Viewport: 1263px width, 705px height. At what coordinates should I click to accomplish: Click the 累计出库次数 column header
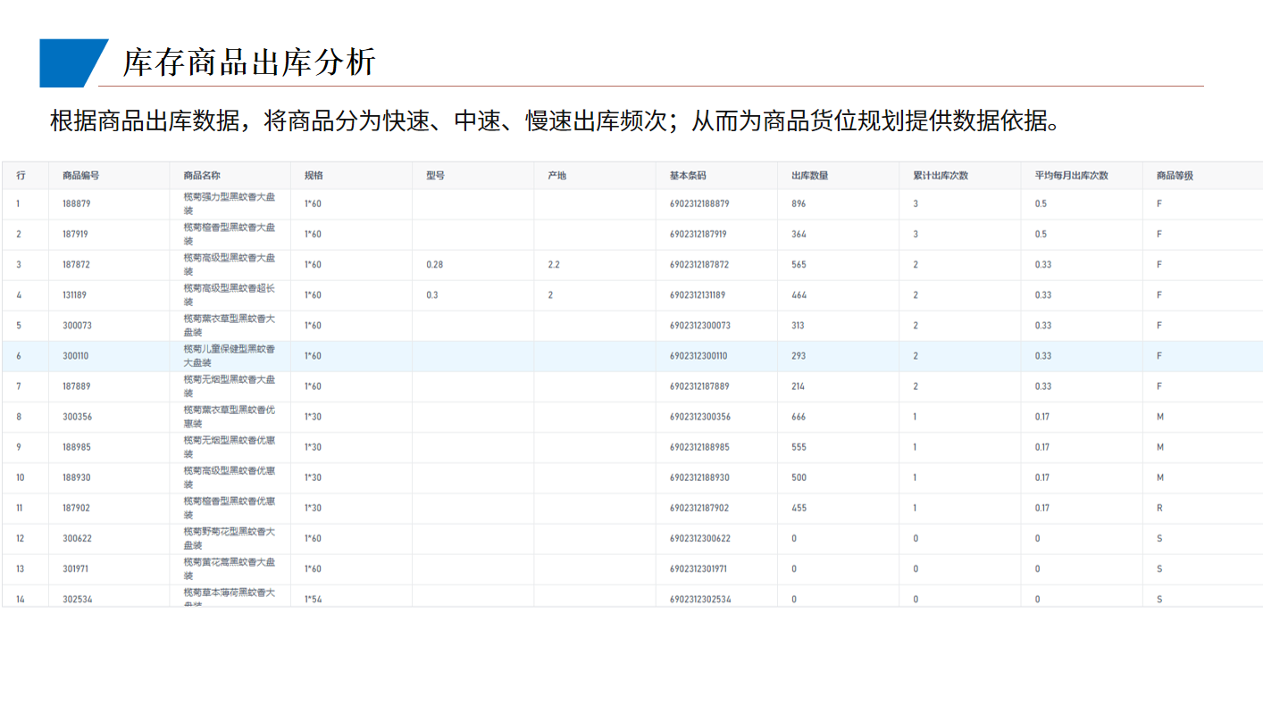click(941, 176)
